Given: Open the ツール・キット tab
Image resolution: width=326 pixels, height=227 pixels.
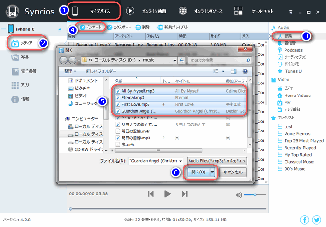Looking at the screenshot, I should 253,11.
